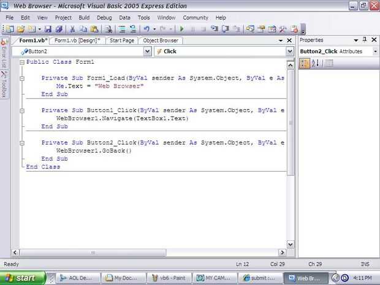Open the Error List side tab
380x285 pixels.
(x=4, y=53)
